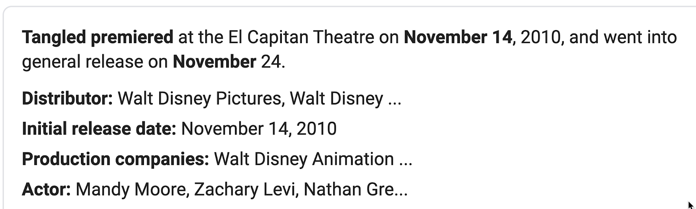Click the "Distributor:" label
The height and width of the screenshot is (209, 696).
[67, 98]
